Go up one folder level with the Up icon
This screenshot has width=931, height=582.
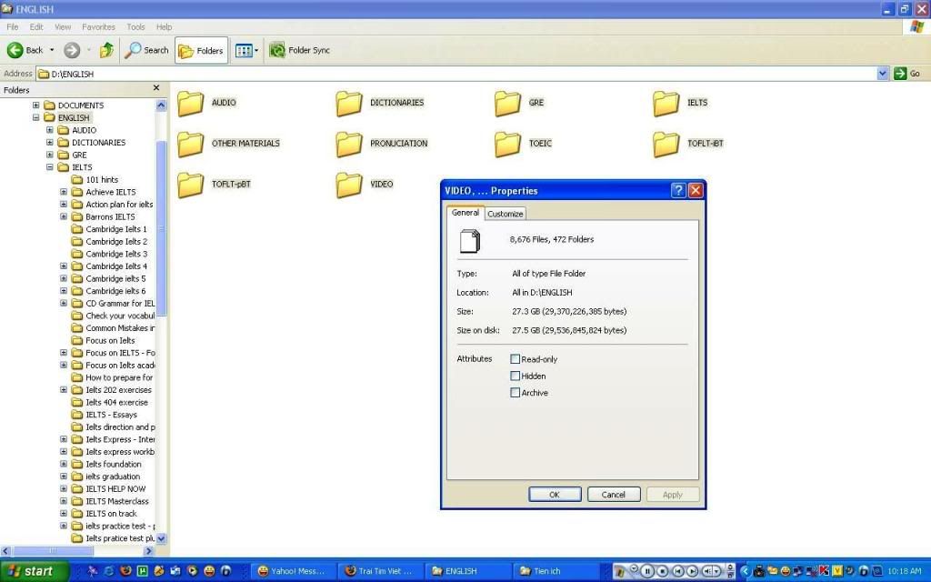[107, 51]
